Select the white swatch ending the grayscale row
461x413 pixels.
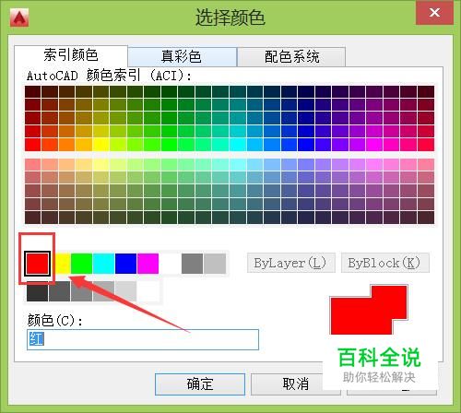(148, 291)
